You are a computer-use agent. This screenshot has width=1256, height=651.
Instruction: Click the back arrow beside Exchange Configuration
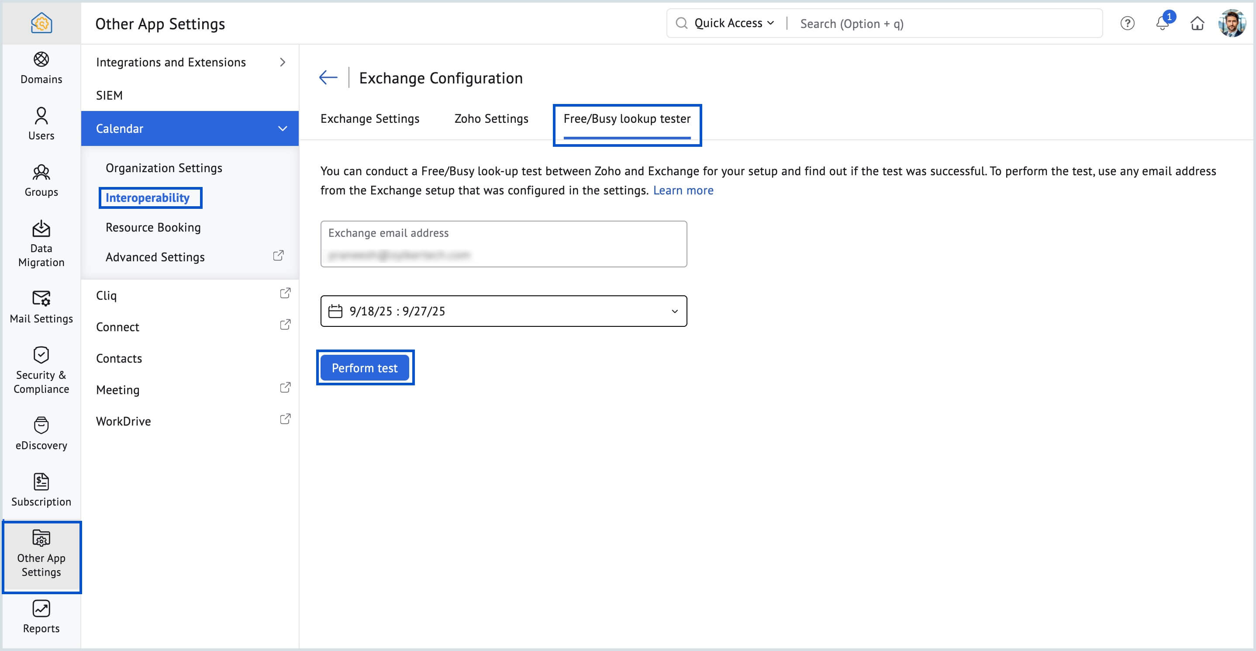coord(328,77)
